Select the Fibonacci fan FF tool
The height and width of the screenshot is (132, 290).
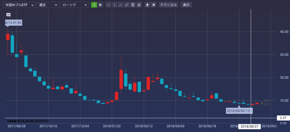pyautogui.click(x=139, y=5)
